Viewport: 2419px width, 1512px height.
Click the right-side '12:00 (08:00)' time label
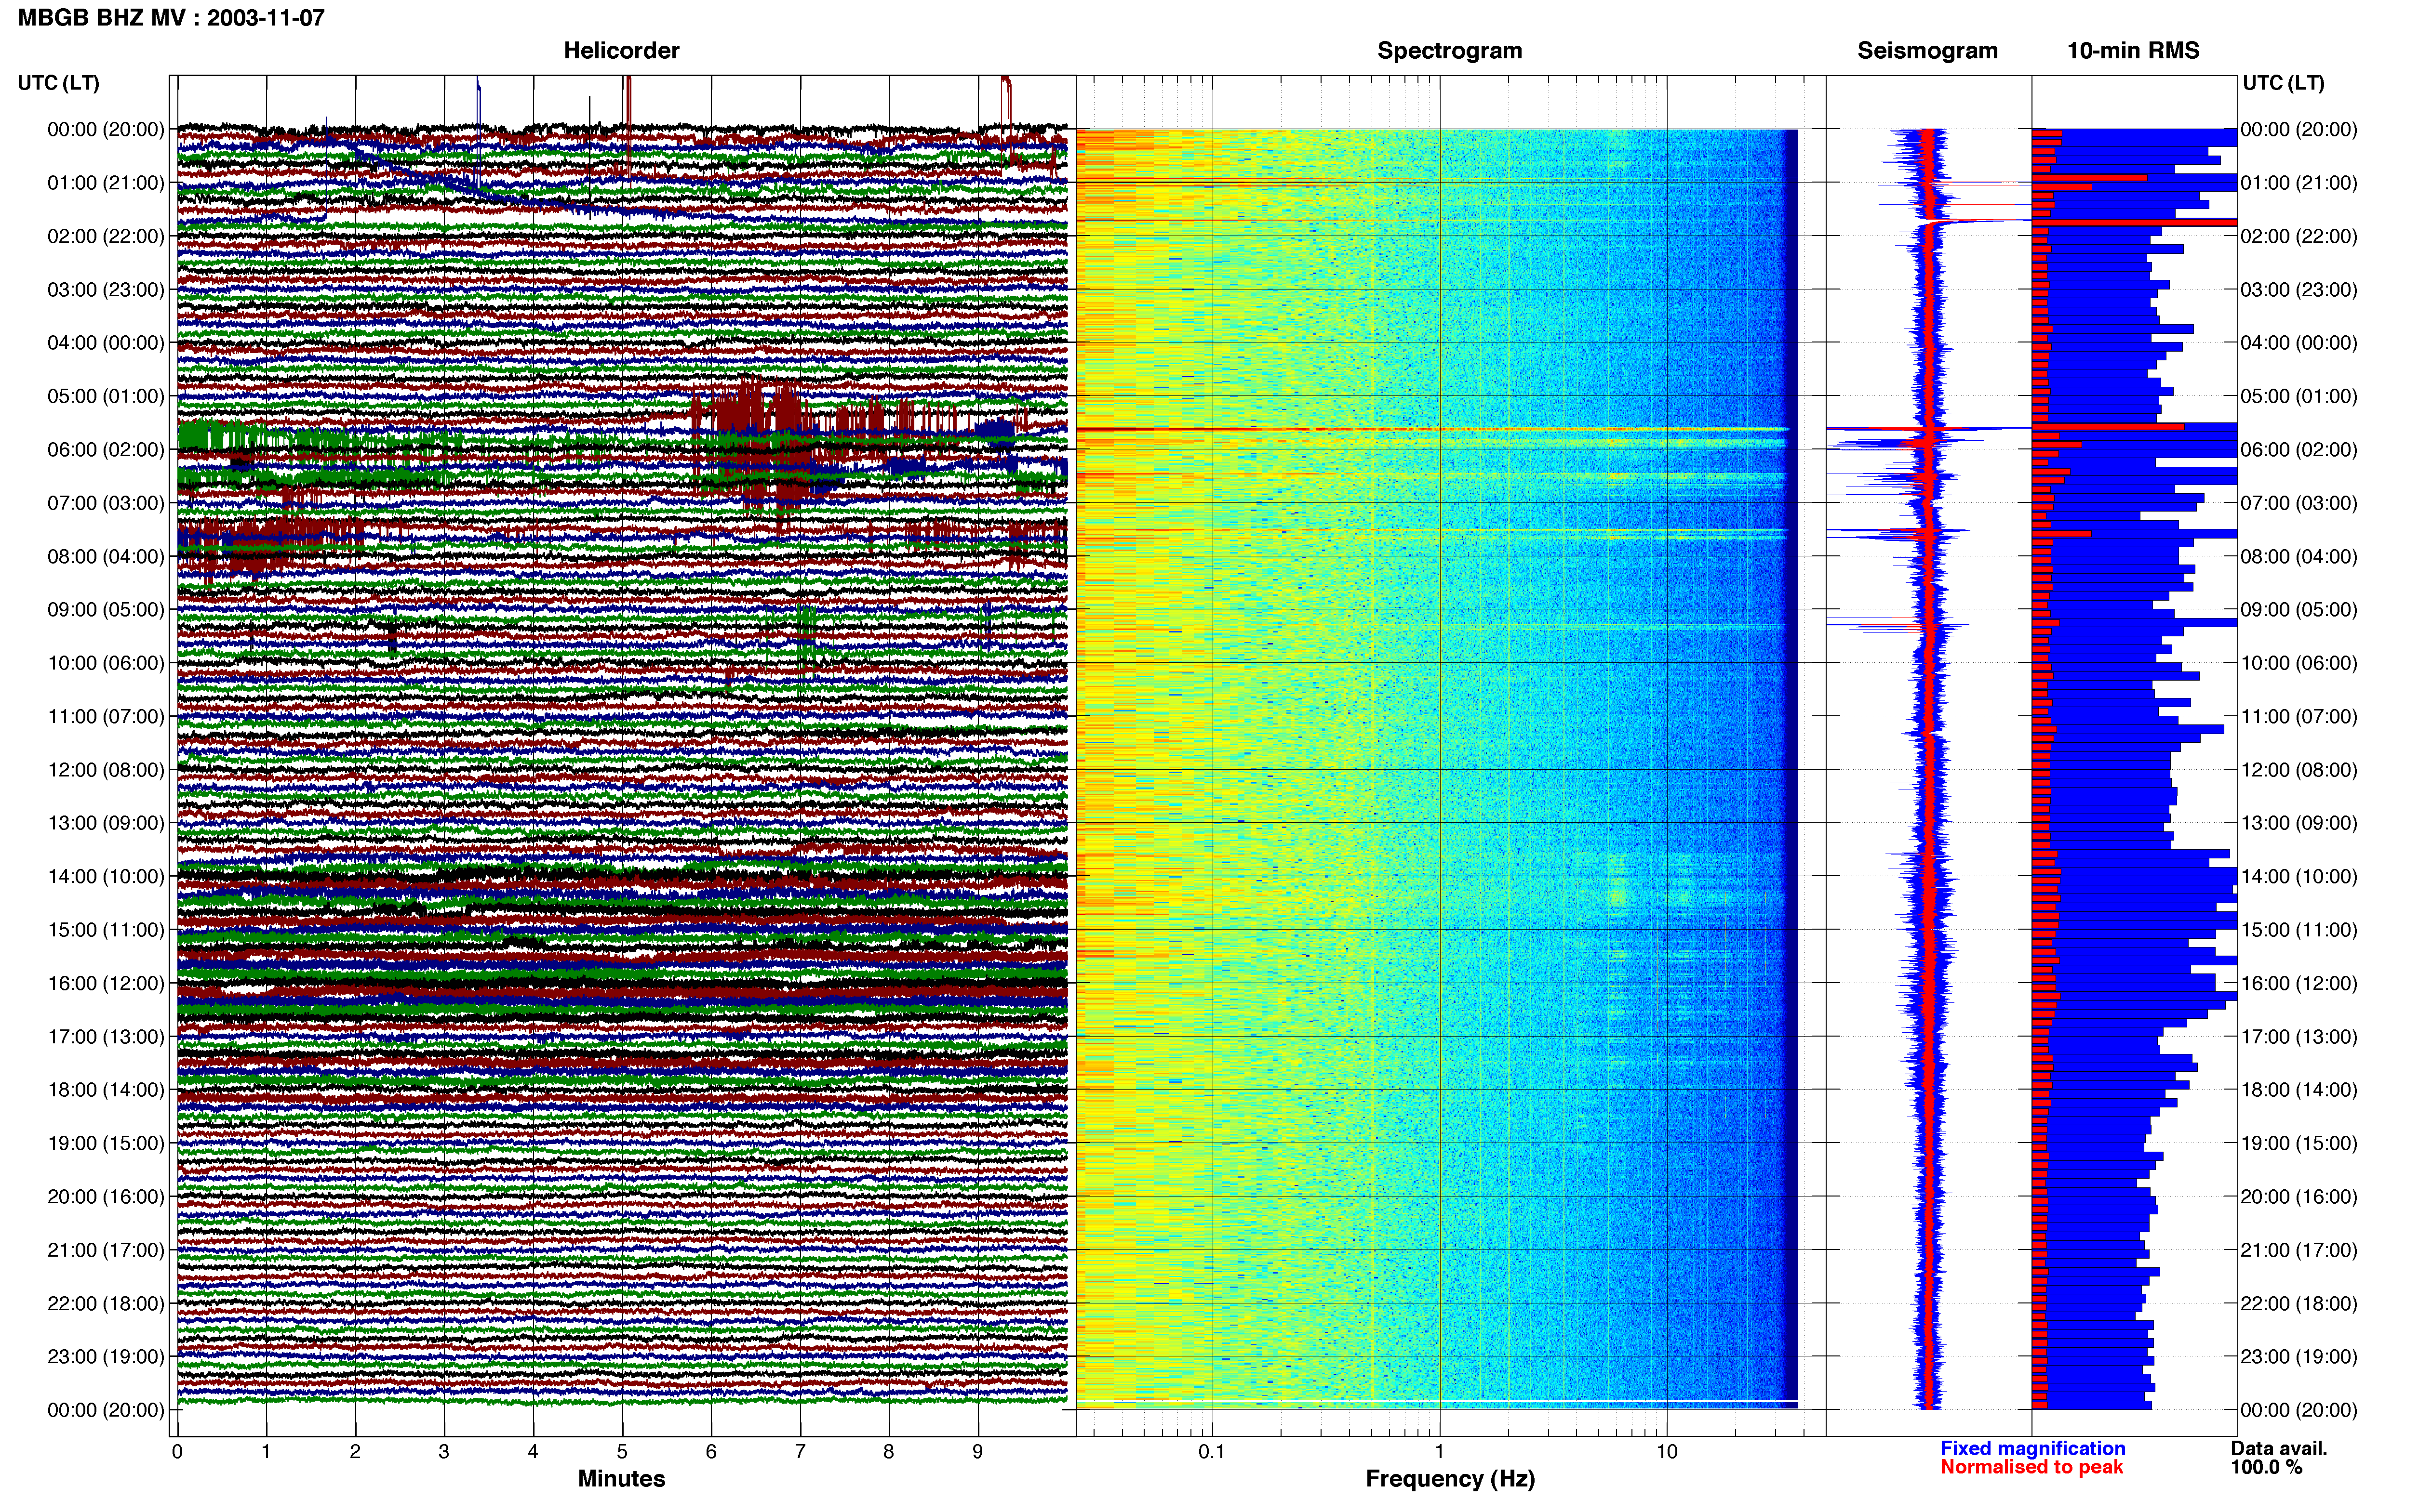point(2299,770)
